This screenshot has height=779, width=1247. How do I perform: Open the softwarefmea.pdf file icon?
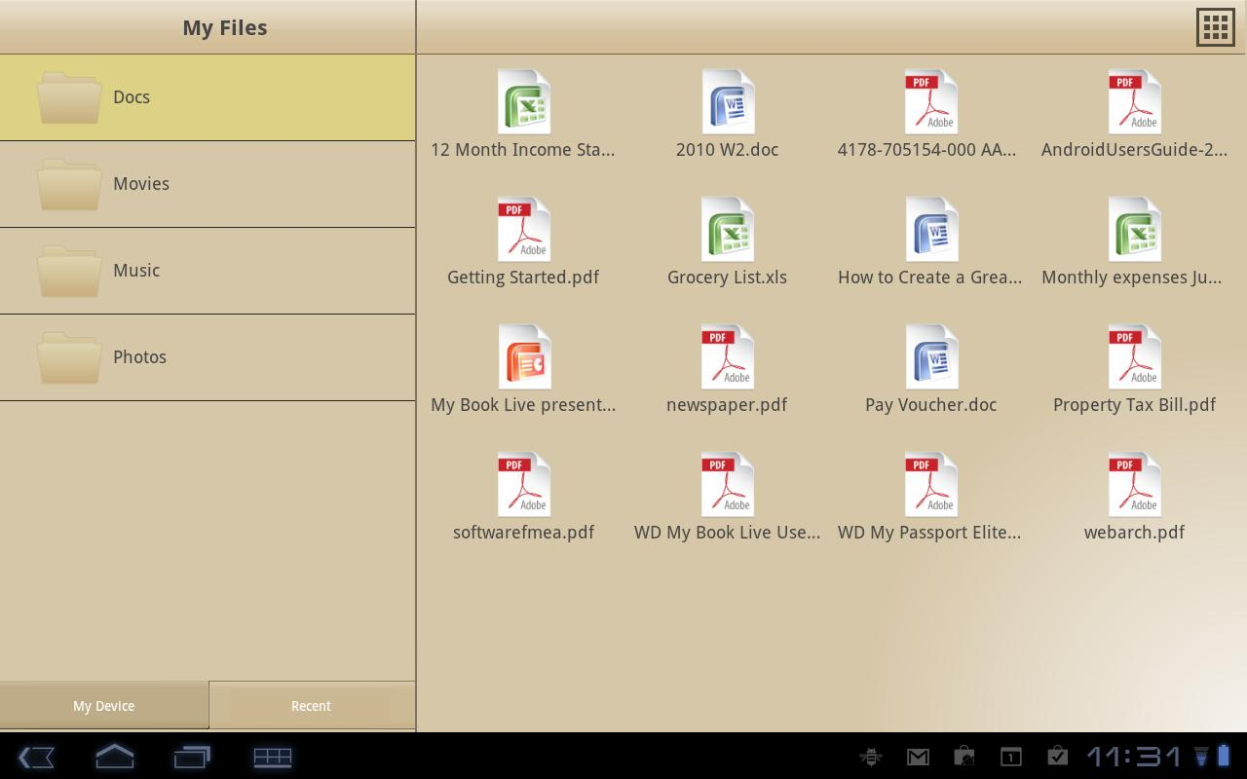click(523, 484)
